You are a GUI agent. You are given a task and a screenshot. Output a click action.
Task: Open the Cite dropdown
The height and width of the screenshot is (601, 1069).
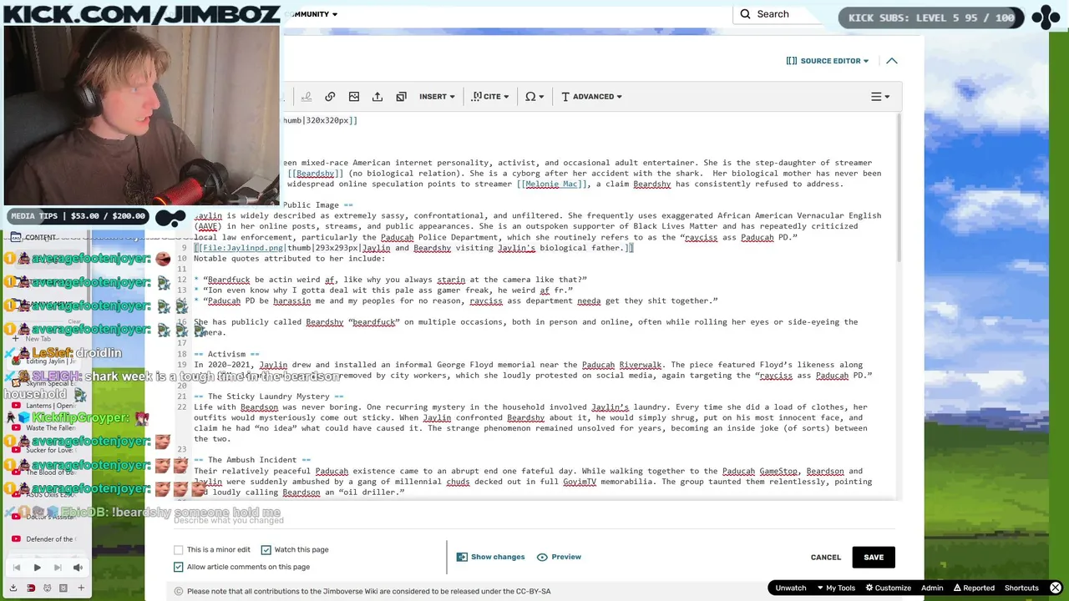click(x=491, y=97)
